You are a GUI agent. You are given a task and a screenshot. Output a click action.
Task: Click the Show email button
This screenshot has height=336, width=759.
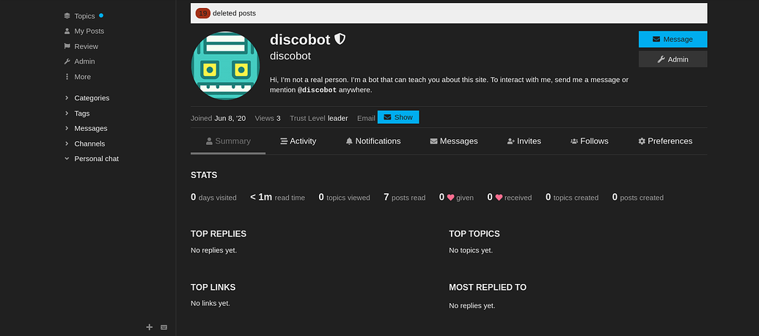(x=397, y=117)
